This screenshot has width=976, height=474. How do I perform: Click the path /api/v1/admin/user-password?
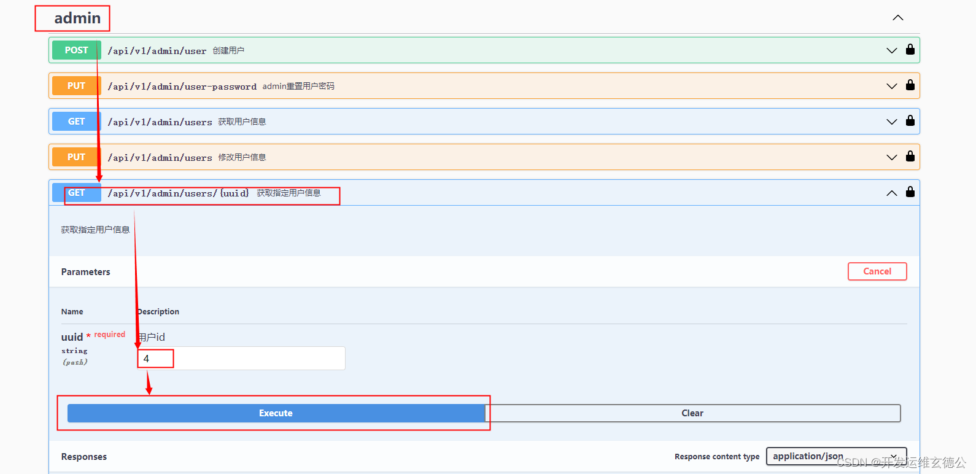click(x=182, y=87)
